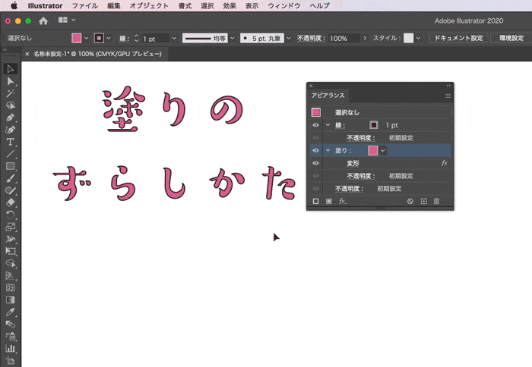Delete selected item with trash icon
The image size is (532, 367).
(x=436, y=202)
